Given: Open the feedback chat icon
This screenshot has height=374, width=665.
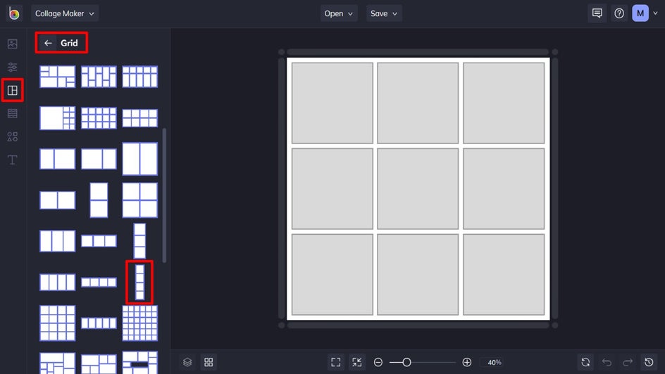Looking at the screenshot, I should pyautogui.click(x=597, y=13).
